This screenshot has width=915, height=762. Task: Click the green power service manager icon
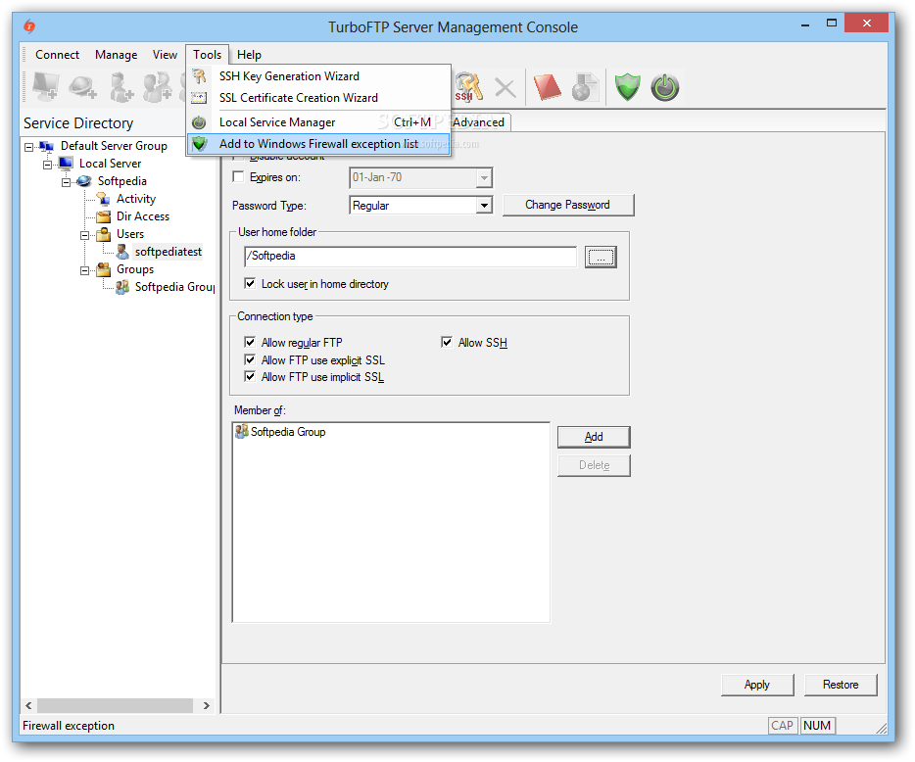click(x=664, y=87)
